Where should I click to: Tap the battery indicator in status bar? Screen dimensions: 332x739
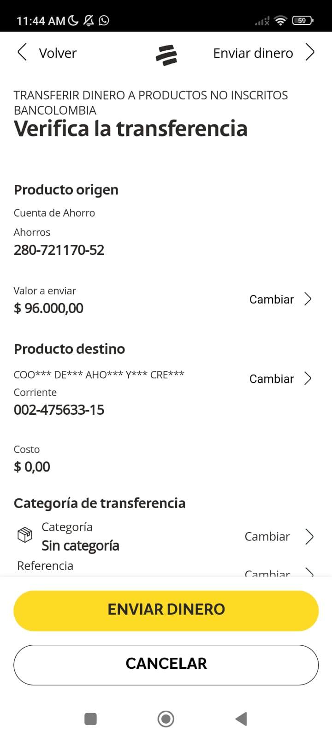pyautogui.click(x=302, y=20)
